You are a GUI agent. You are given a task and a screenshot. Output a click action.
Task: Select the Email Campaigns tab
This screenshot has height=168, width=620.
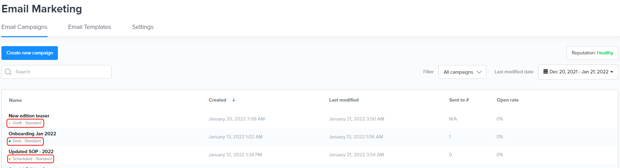point(24,27)
